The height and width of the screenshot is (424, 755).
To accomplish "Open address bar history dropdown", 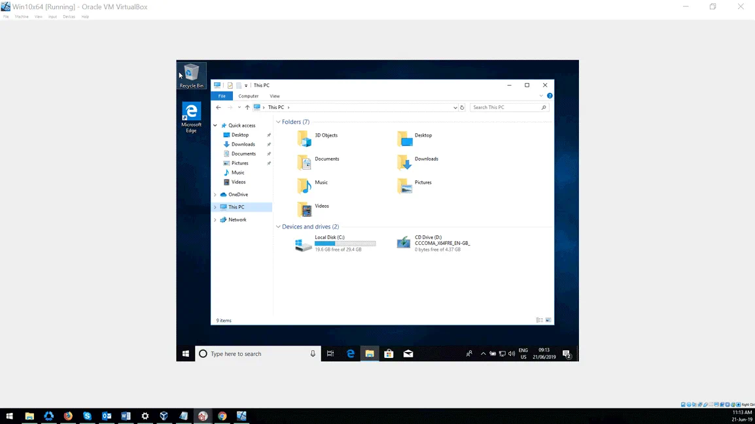I will click(455, 108).
